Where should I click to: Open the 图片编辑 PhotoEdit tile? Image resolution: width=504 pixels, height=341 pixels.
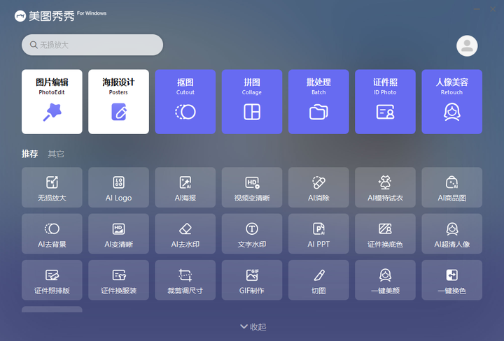52,102
